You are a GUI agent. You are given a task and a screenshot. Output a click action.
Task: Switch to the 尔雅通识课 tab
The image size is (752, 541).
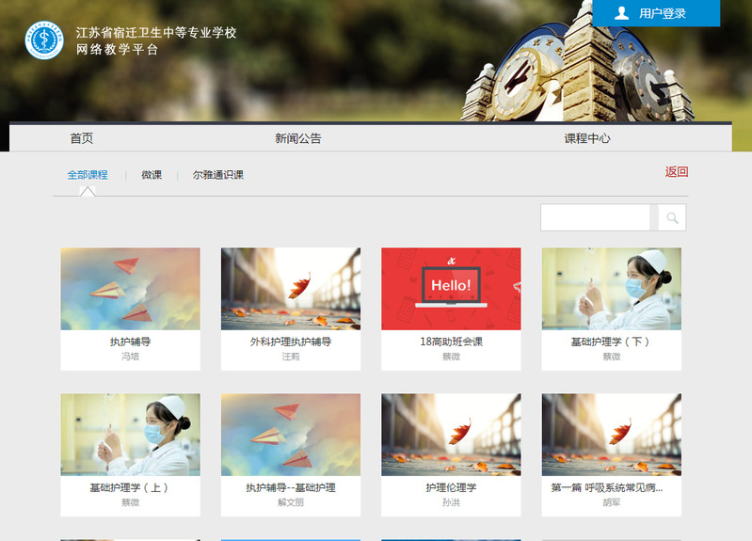[218, 175]
